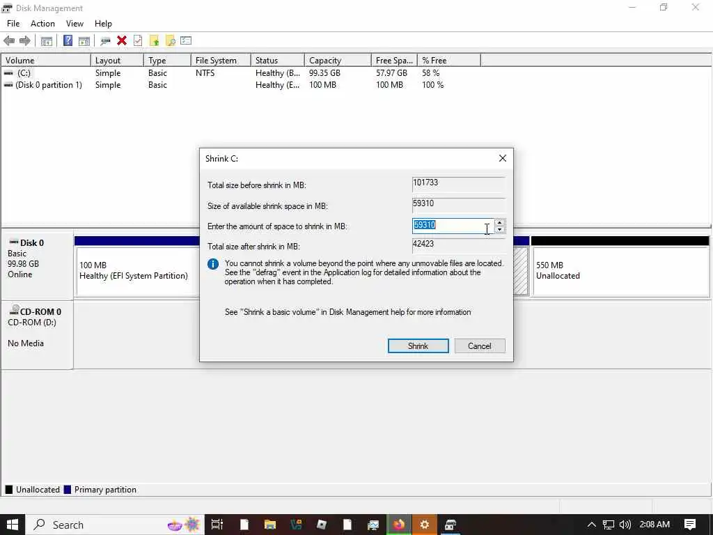This screenshot has width=713, height=535.
Task: Click the blue info icon in dialog
Action: [213, 264]
